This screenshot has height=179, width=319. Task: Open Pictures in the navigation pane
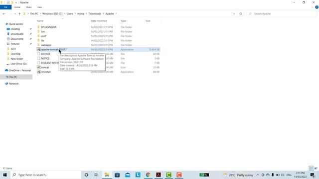15,44
